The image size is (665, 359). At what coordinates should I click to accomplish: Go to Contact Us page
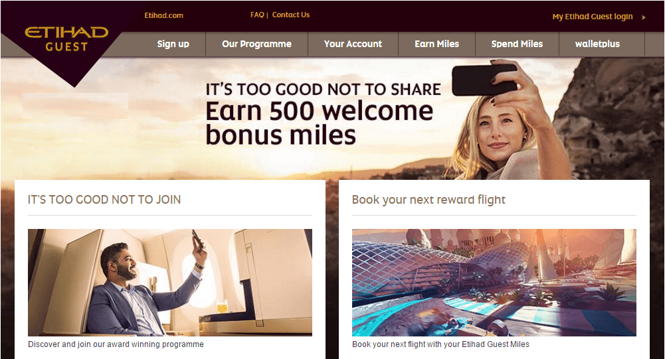point(291,15)
